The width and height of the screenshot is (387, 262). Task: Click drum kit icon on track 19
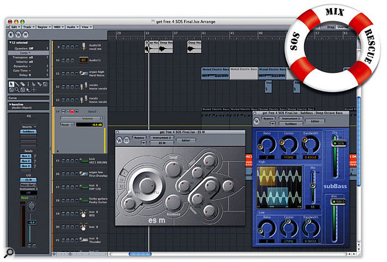coord(84,213)
